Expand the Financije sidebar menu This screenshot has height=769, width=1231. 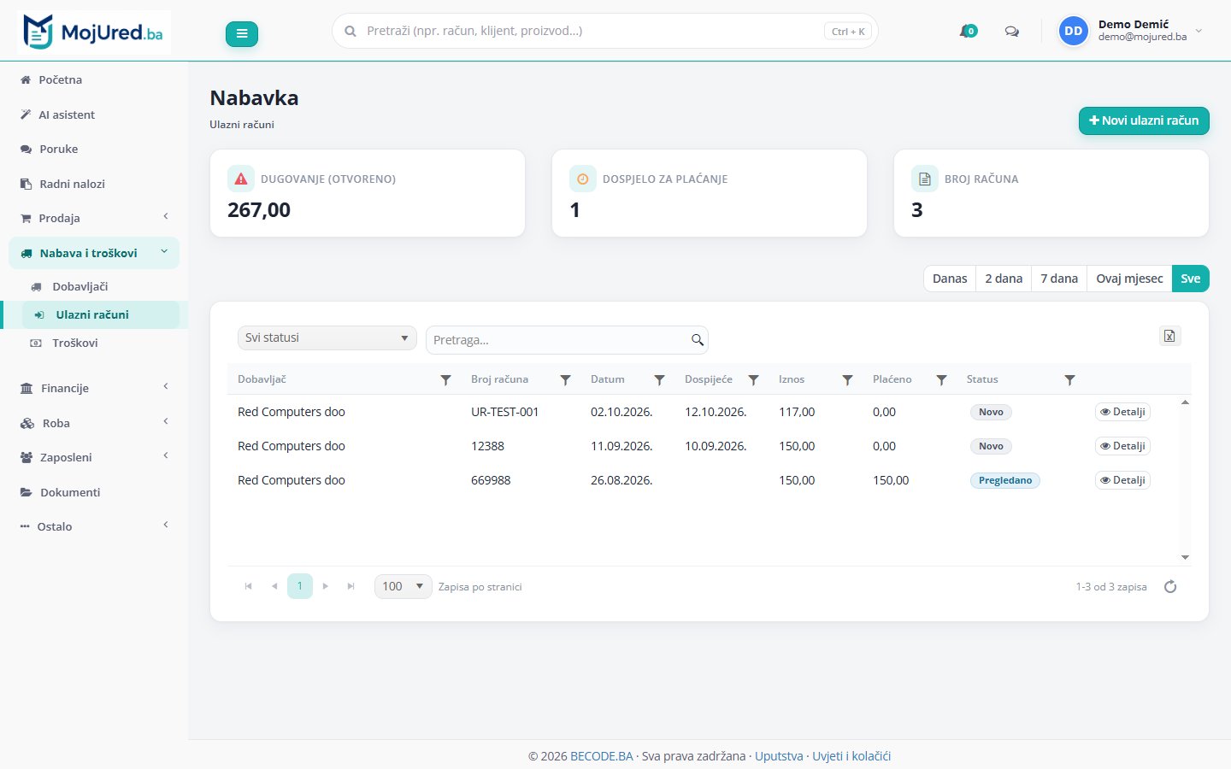pos(94,388)
